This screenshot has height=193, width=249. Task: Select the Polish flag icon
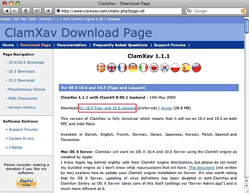tap(175, 67)
